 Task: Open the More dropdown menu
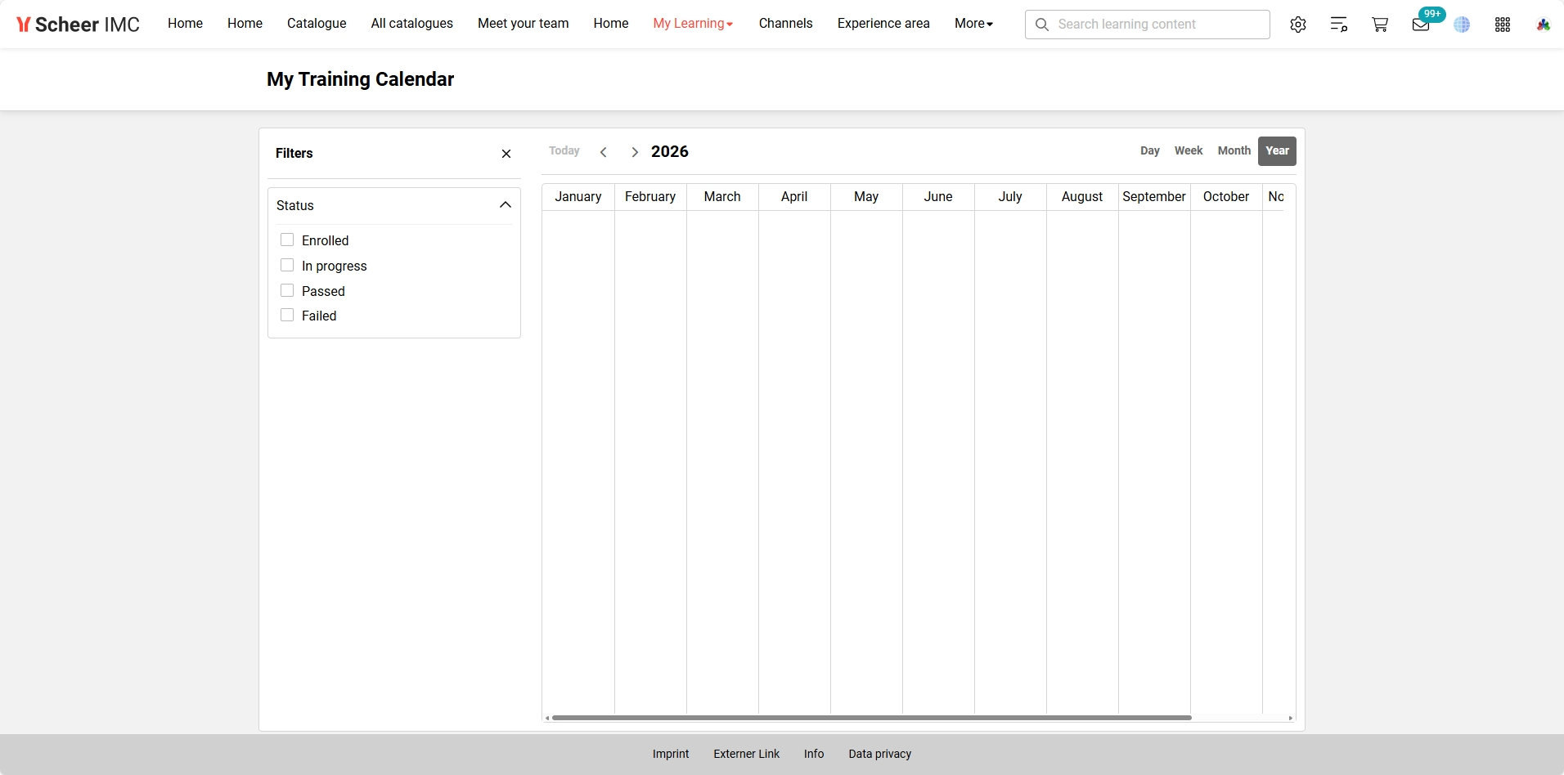point(973,24)
